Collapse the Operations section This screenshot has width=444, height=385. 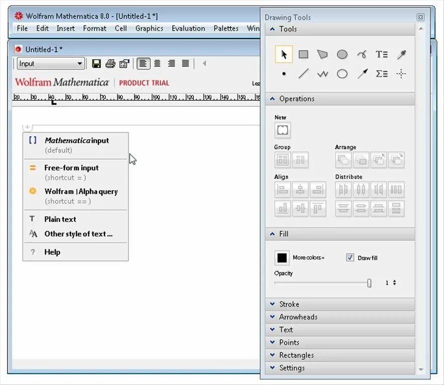pyautogui.click(x=340, y=99)
